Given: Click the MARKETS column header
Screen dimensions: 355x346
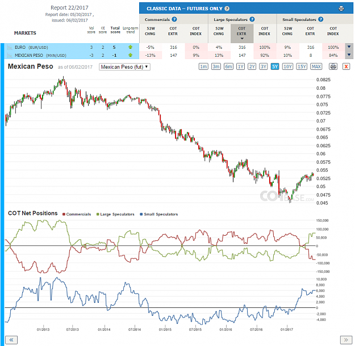Looking at the screenshot, I should (25, 33).
